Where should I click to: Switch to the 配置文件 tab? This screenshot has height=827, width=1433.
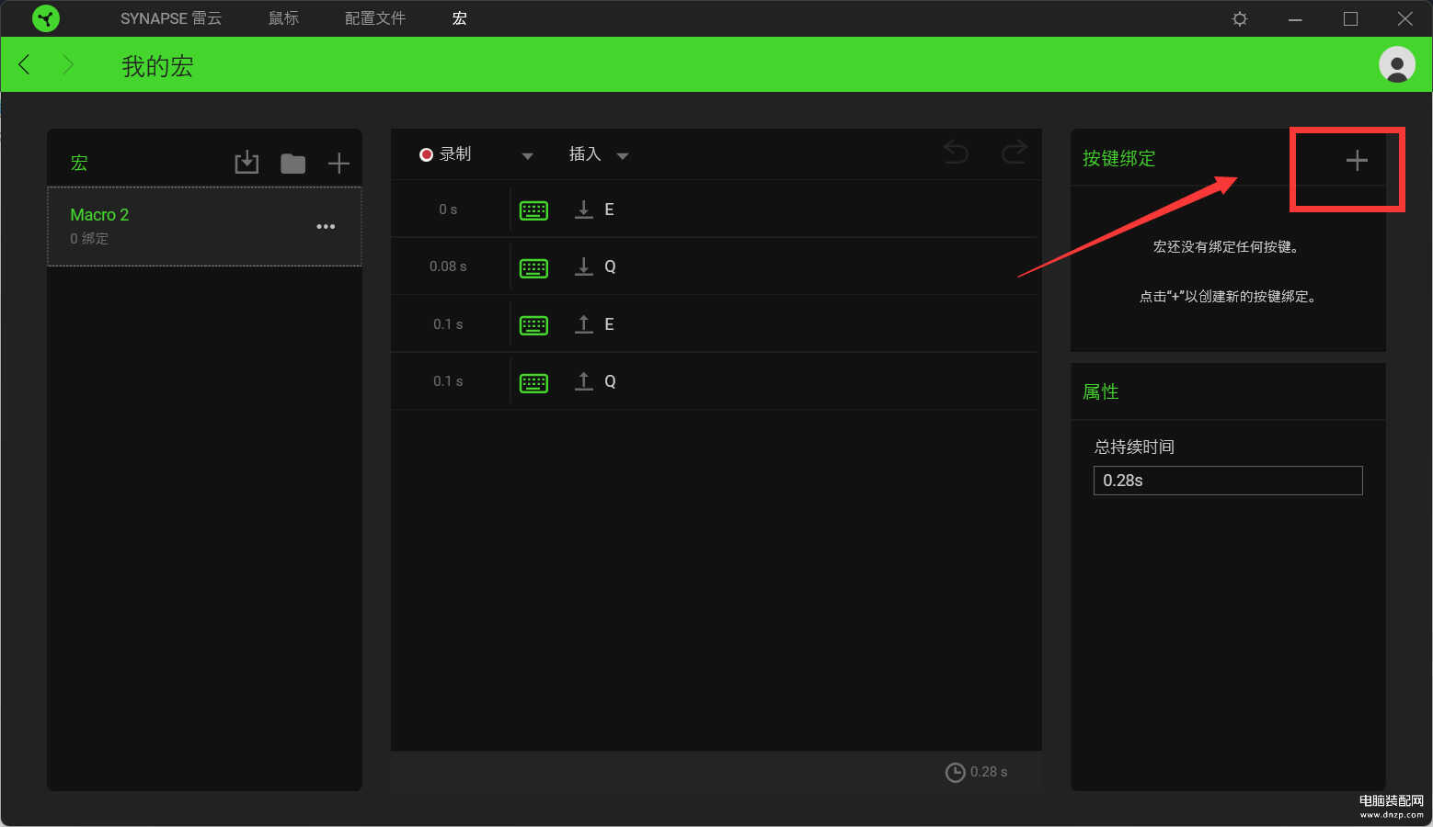coord(374,18)
